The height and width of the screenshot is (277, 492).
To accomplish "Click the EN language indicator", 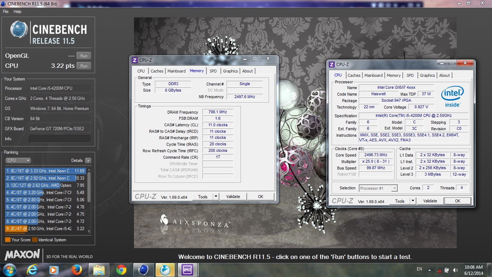I will click(x=419, y=269).
